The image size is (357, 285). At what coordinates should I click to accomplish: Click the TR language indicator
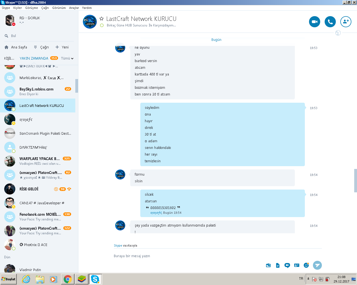(301, 279)
